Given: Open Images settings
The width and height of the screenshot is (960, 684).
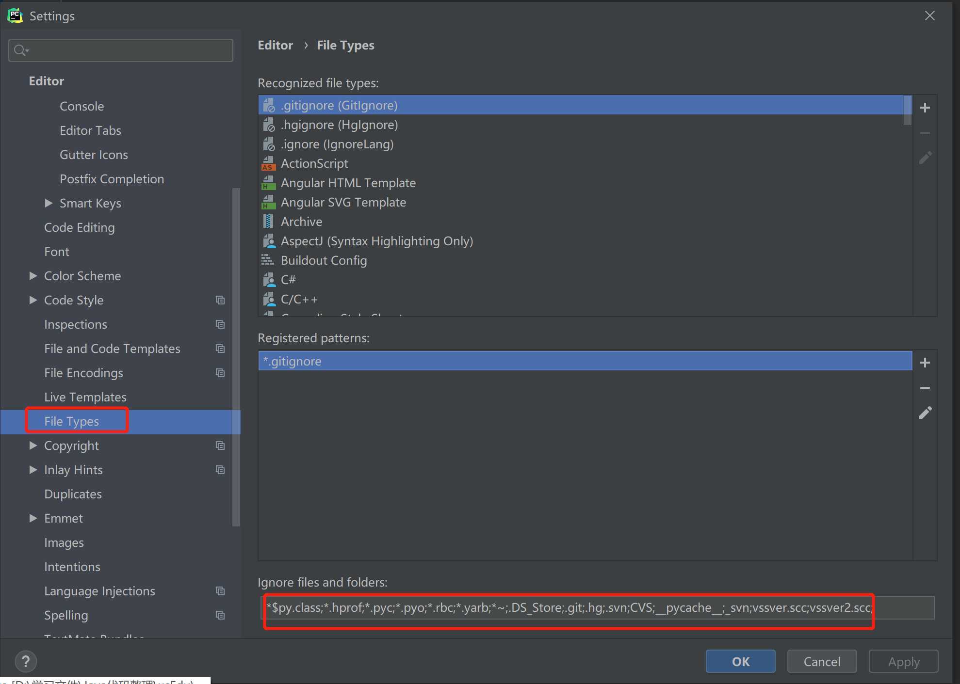Looking at the screenshot, I should pos(64,542).
